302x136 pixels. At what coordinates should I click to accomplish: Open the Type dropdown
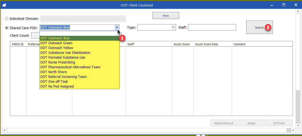point(173,28)
